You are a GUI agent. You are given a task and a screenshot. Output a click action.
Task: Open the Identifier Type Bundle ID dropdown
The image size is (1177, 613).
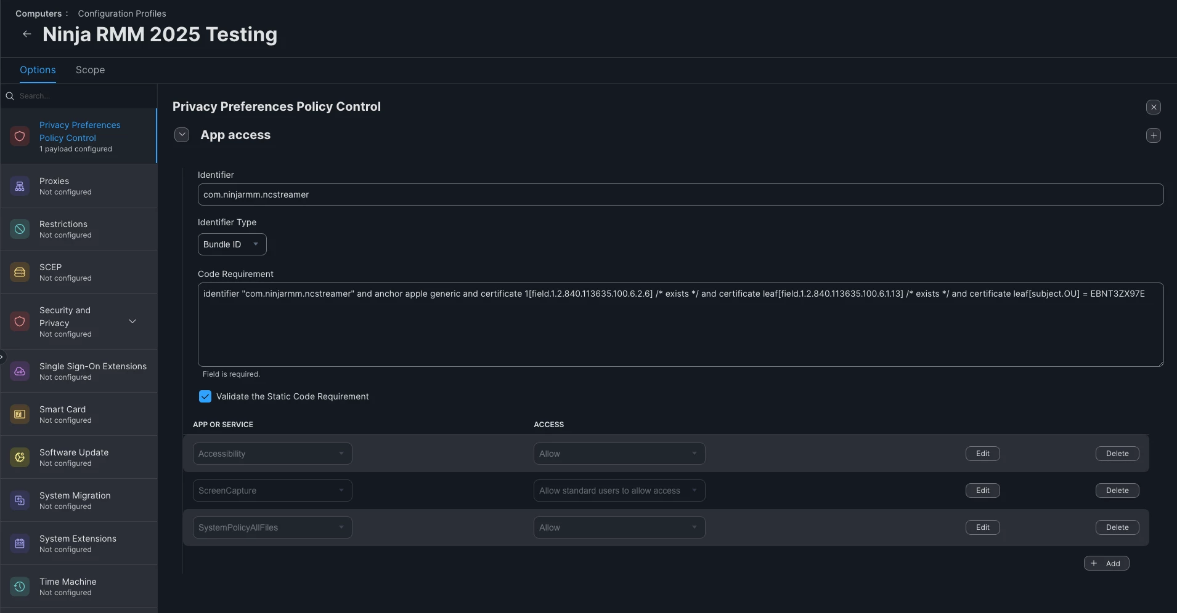[x=232, y=244]
